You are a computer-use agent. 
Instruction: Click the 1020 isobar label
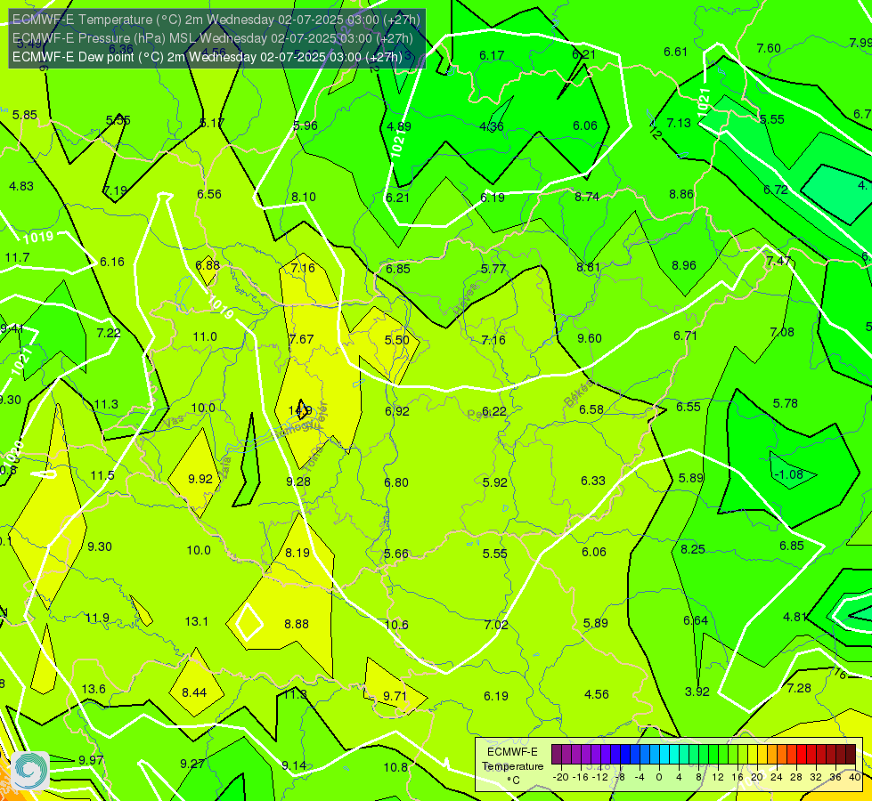click(x=14, y=455)
